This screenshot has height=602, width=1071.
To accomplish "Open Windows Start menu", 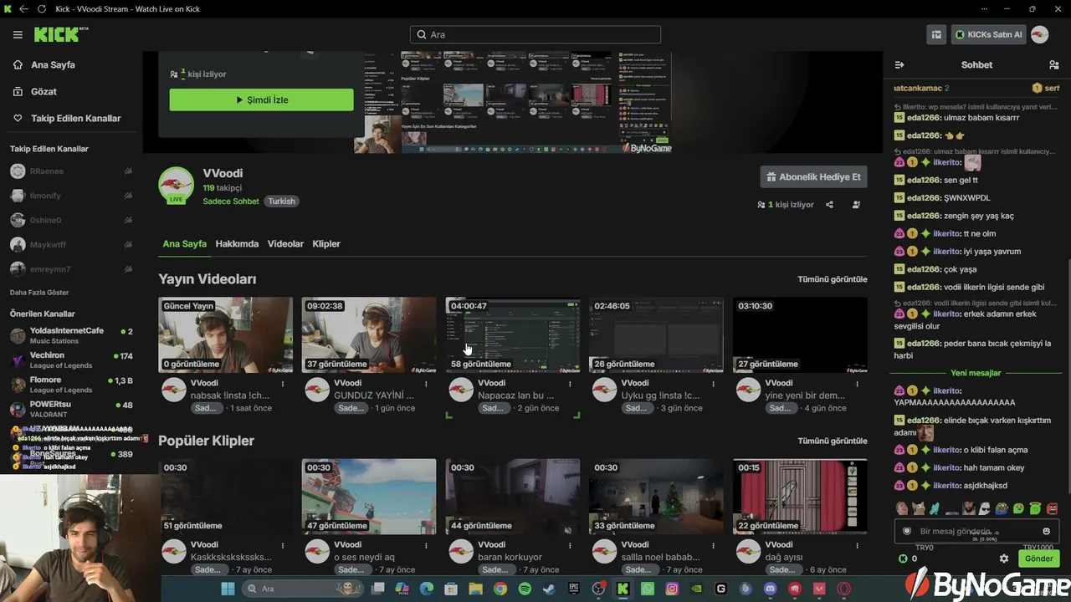I will click(228, 589).
